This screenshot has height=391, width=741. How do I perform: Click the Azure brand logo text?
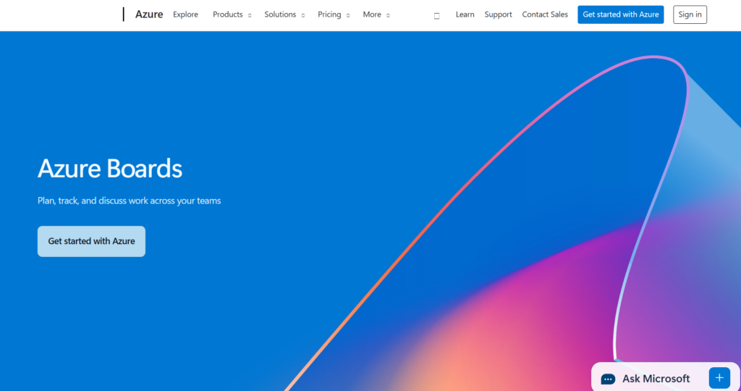tap(149, 14)
